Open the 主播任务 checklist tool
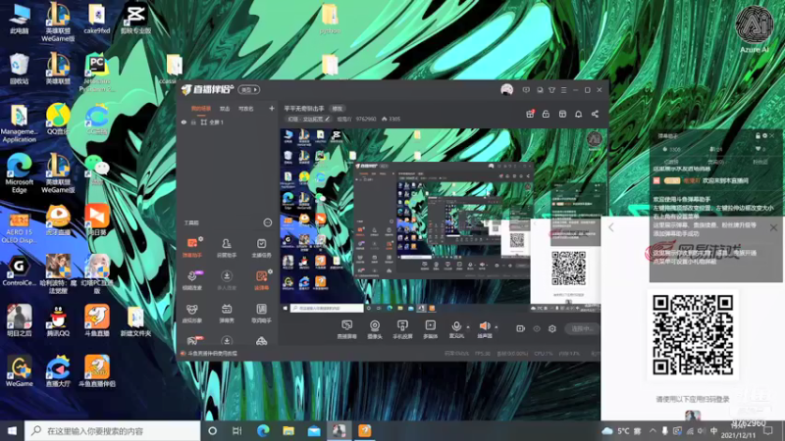The image size is (785, 441). [261, 247]
